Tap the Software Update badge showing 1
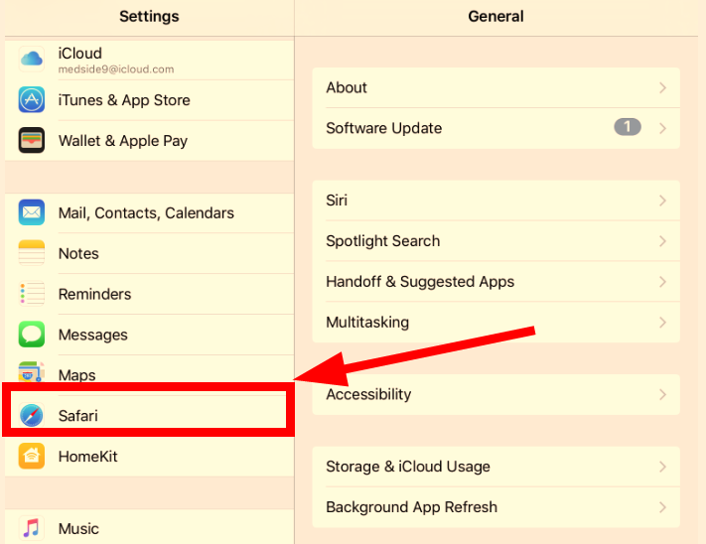The image size is (706, 544). (628, 127)
